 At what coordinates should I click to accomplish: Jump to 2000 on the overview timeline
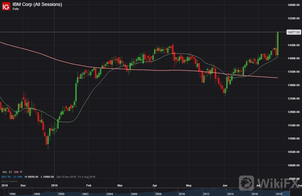click(61, 194)
